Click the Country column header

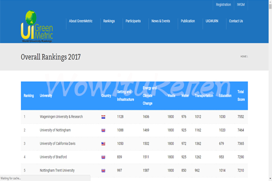[x=106, y=95]
